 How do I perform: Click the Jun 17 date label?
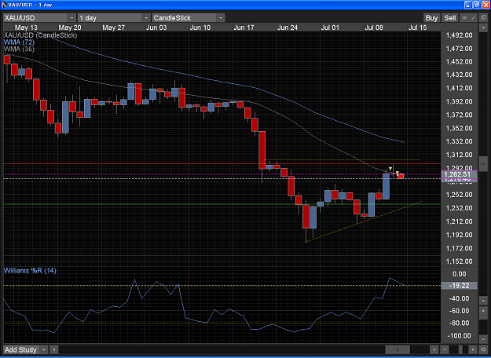tap(244, 27)
